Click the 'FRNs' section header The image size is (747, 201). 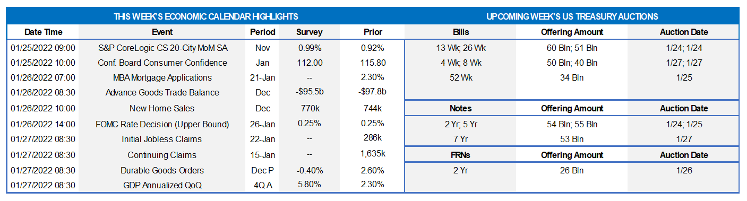(x=461, y=155)
